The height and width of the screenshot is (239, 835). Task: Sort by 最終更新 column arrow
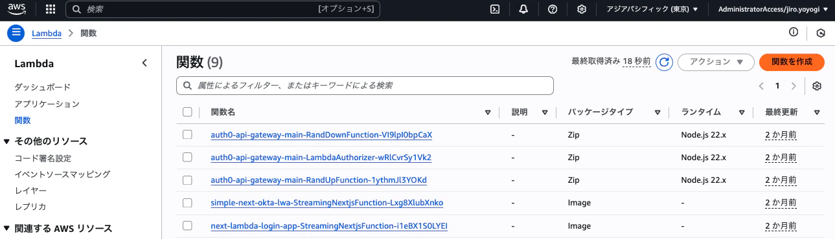[817, 112]
